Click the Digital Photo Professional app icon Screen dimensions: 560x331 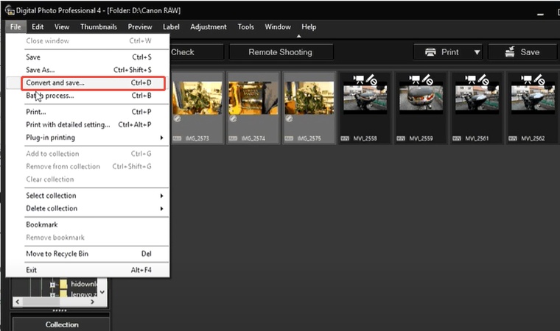(10, 10)
